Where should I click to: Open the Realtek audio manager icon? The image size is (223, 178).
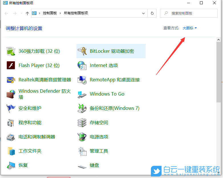(x=11, y=80)
